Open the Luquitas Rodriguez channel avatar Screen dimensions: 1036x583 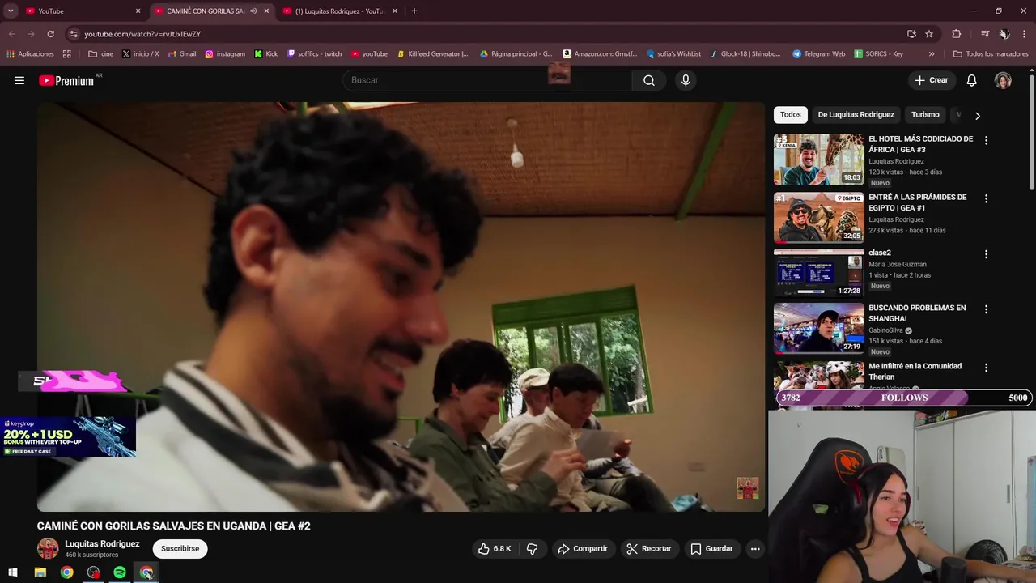[48, 548]
